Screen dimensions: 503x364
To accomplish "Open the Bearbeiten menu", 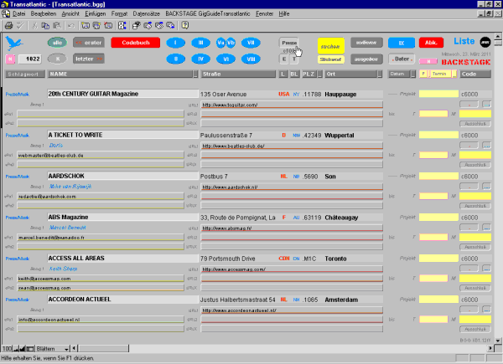I will pyautogui.click(x=44, y=13).
